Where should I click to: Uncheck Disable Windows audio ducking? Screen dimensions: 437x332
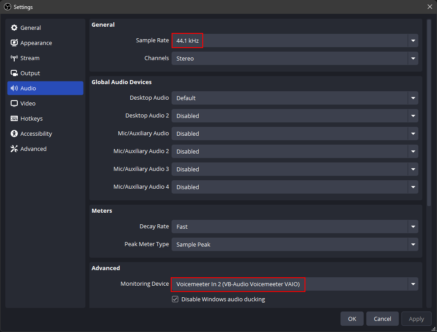tap(175, 299)
